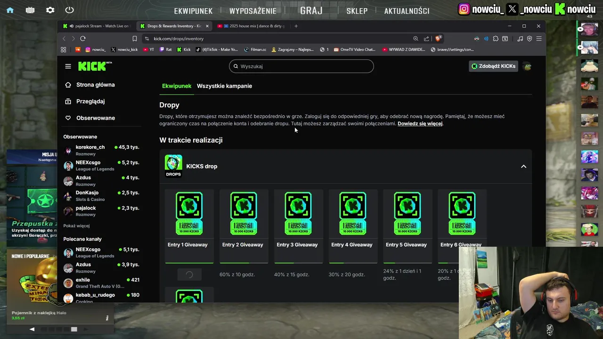Select Entry 3 Giveaway drop card
The width and height of the screenshot is (603, 339).
(298, 226)
